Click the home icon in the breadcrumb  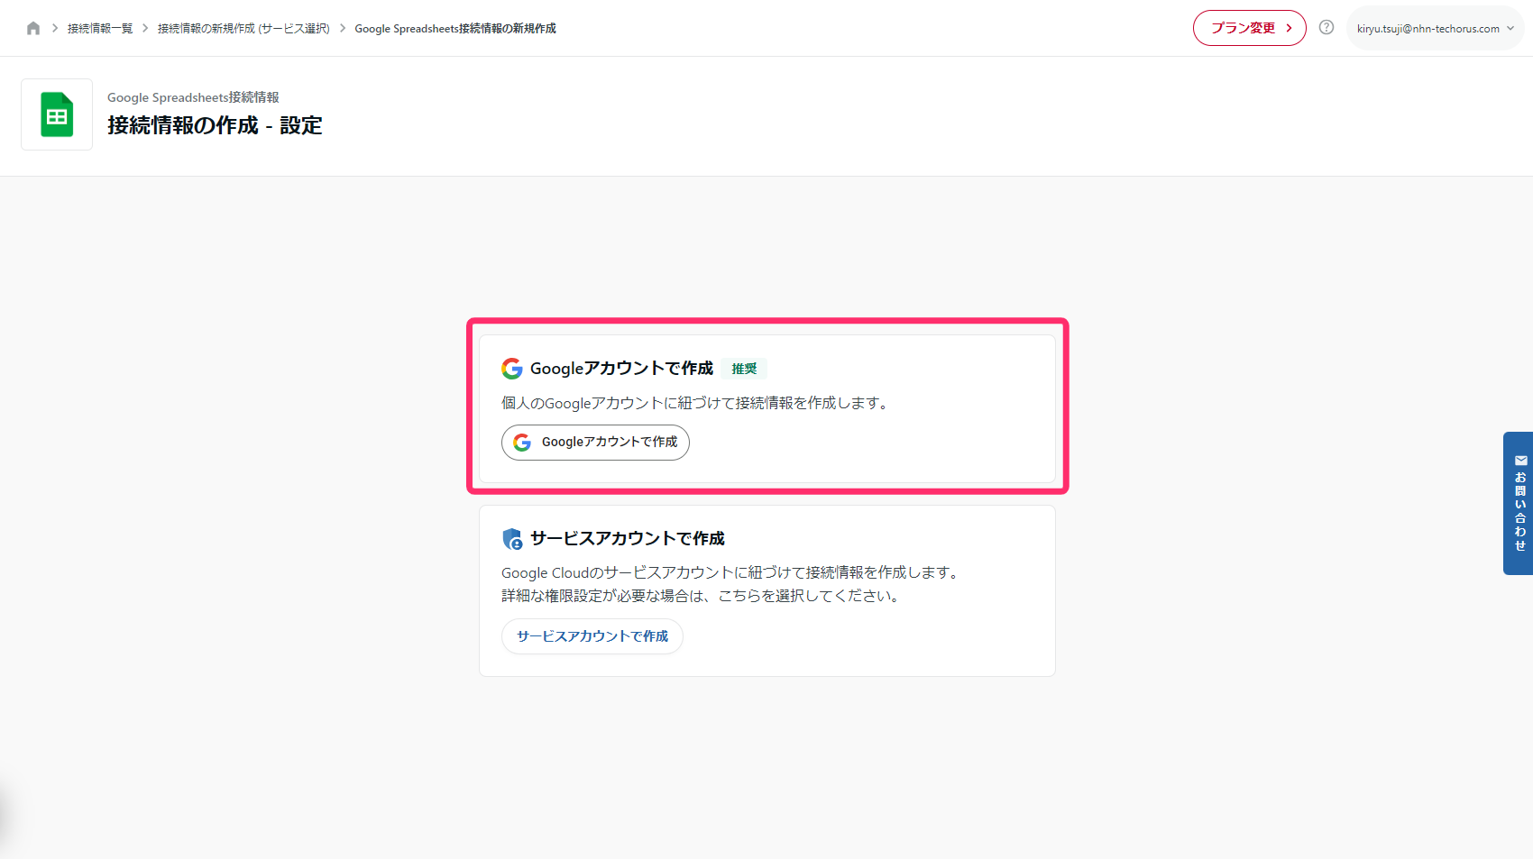coord(33,28)
